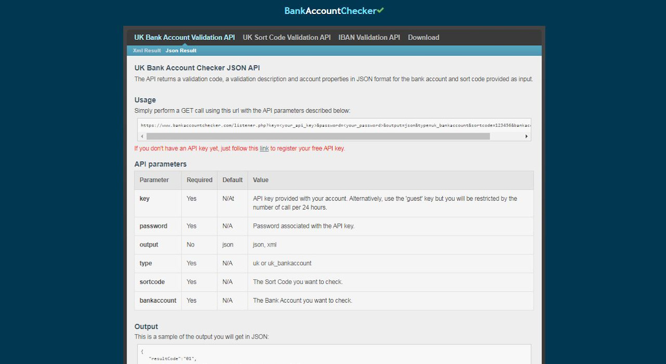Follow the 'link' to register a free API key
This screenshot has height=364, width=666.
[x=264, y=148]
